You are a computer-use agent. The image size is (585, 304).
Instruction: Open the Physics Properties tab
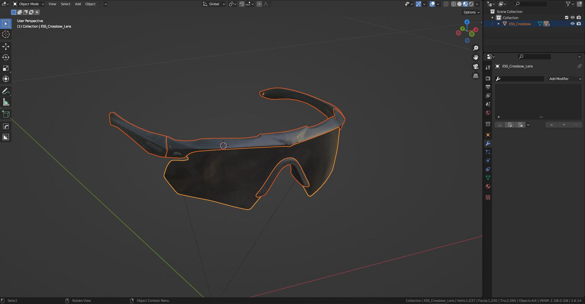[x=488, y=161]
